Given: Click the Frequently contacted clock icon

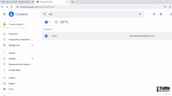Looking at the screenshot, I should coord(4,39).
